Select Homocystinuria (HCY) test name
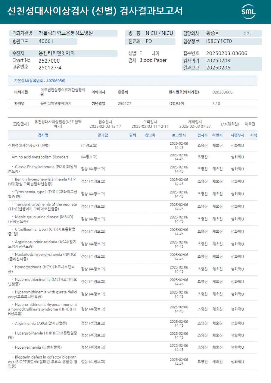Image resolution: width=271 pixels, height=383 pixels. click(x=42, y=269)
